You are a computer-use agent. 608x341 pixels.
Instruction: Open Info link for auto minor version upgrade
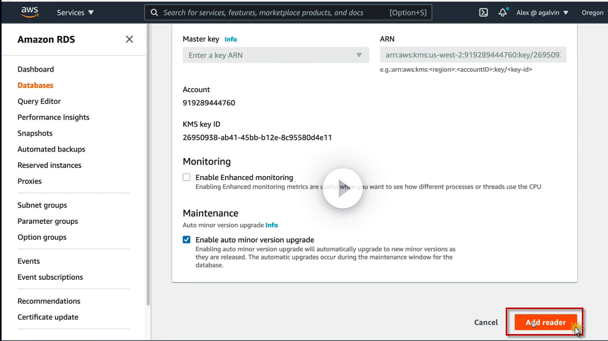click(272, 225)
